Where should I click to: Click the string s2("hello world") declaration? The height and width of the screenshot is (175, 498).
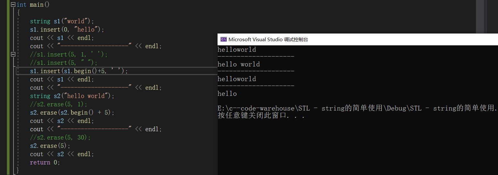[x=72, y=96]
